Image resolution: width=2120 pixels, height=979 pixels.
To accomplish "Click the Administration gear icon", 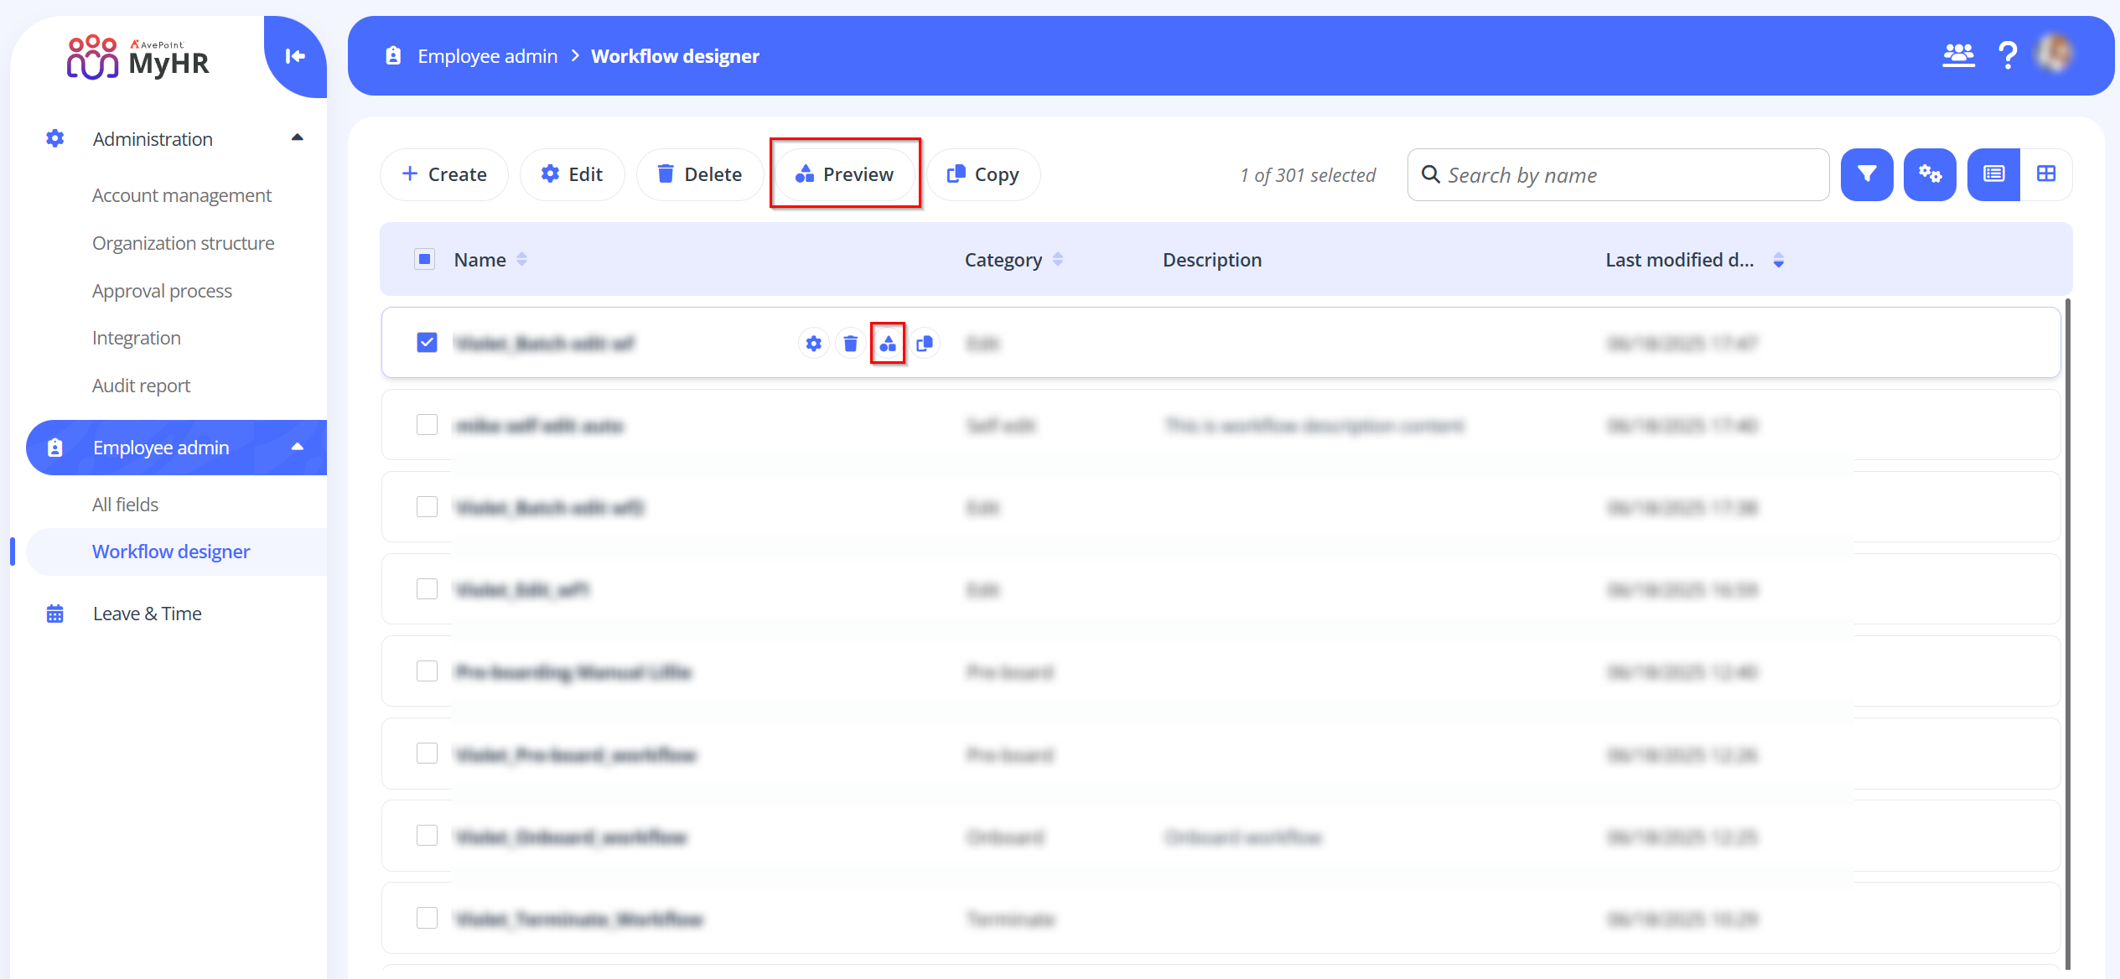I will point(55,138).
